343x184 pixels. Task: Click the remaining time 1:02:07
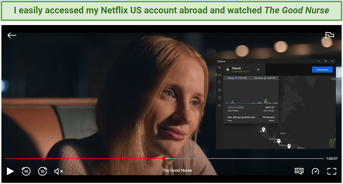click(x=332, y=158)
